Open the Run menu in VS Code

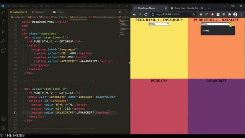(47, 6)
